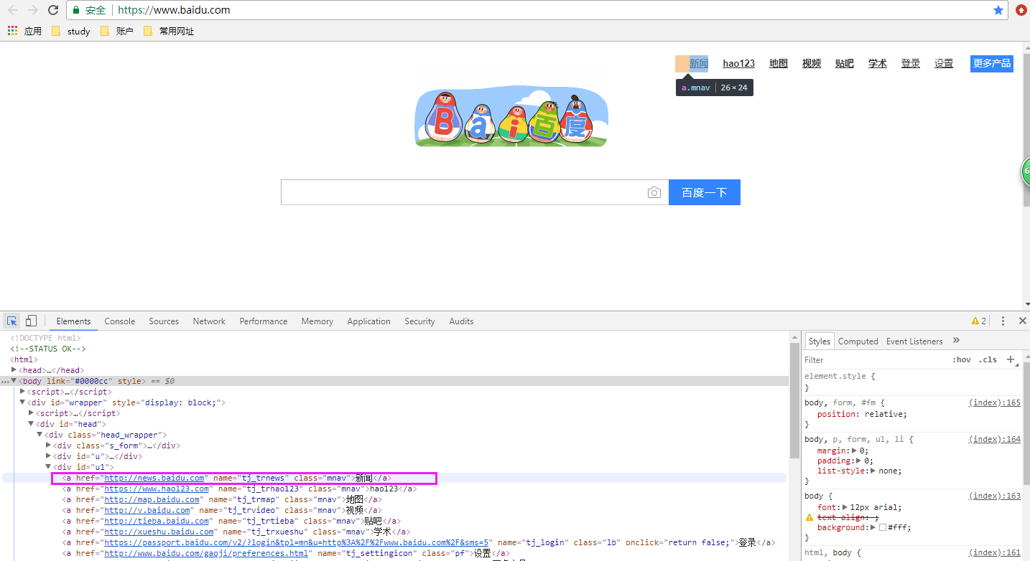This screenshot has width=1030, height=561.
Task: Open the hao123 page link
Action: (739, 64)
